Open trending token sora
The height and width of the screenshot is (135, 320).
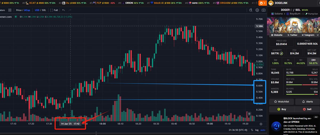click(x=197, y=3)
